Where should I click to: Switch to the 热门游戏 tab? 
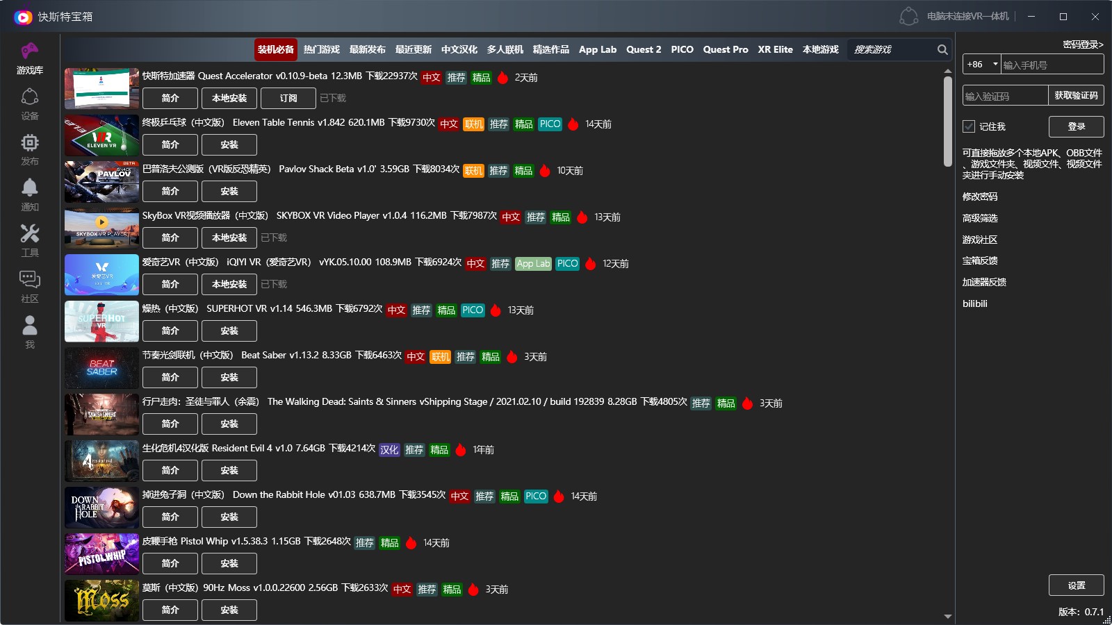coord(322,49)
